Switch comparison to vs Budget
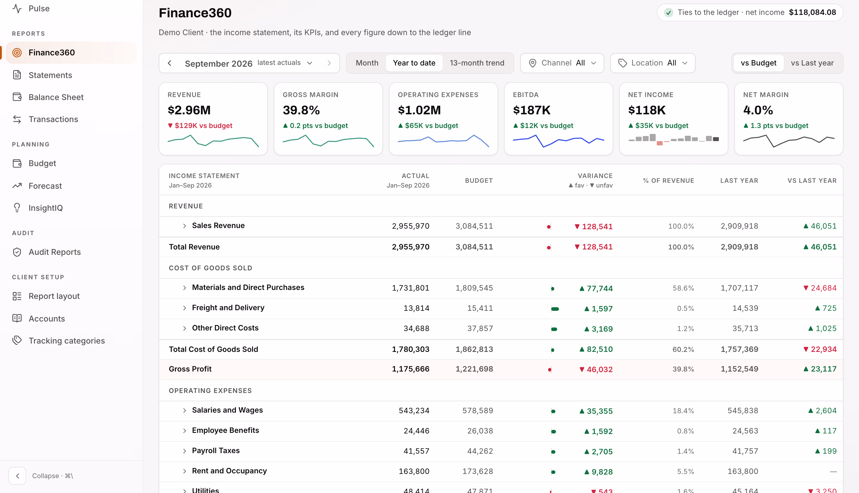The height and width of the screenshot is (493, 859). (x=758, y=63)
